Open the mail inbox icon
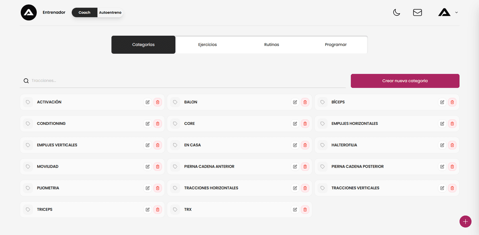 tap(417, 12)
